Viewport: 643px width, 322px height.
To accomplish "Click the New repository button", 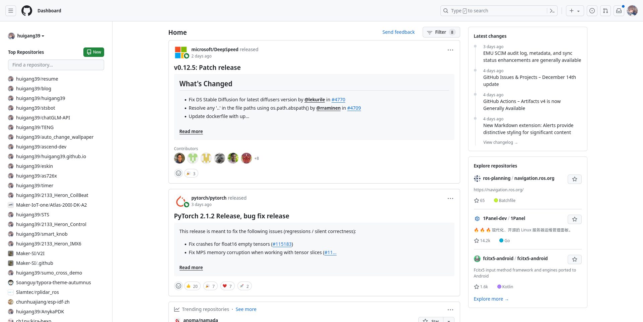I will click(94, 52).
